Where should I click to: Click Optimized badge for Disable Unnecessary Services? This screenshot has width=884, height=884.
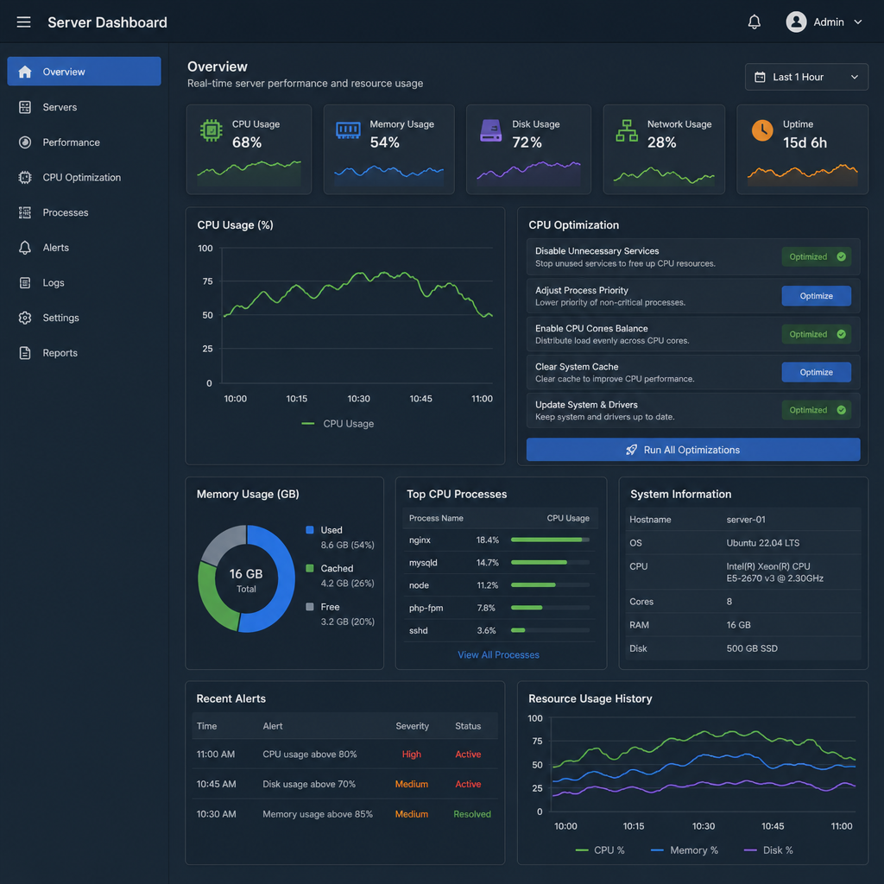tap(816, 256)
